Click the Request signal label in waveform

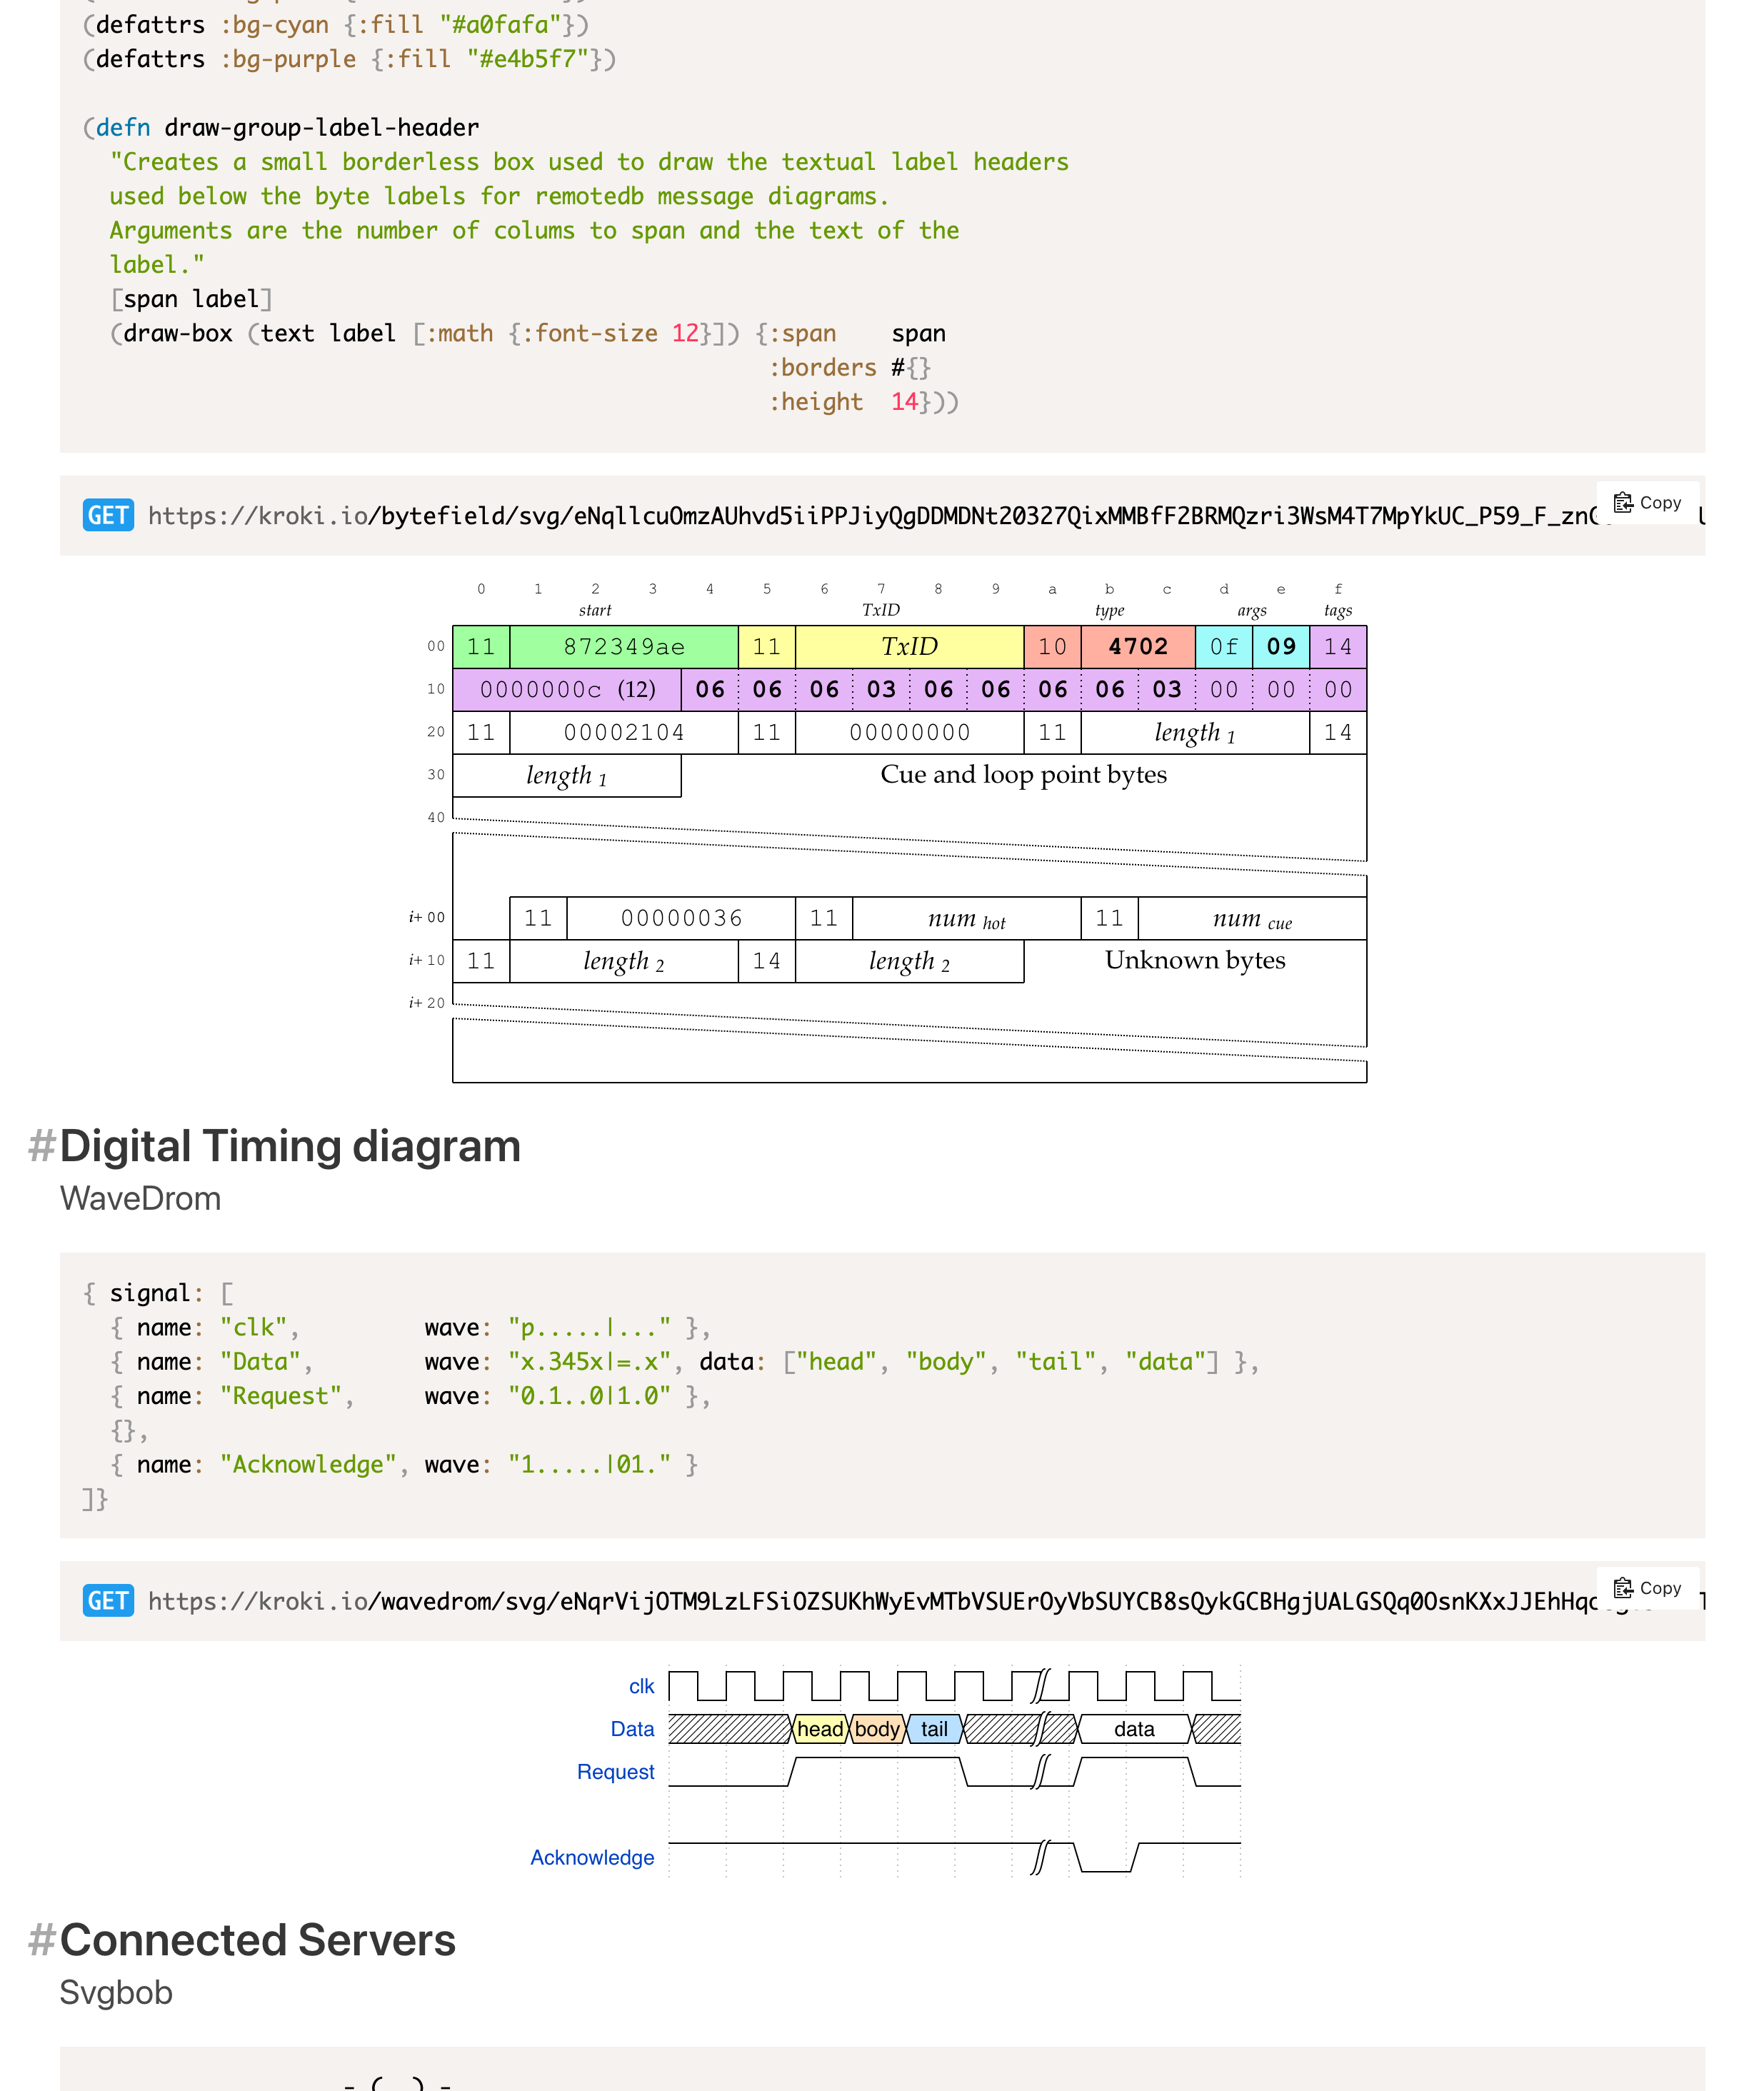pos(615,1772)
